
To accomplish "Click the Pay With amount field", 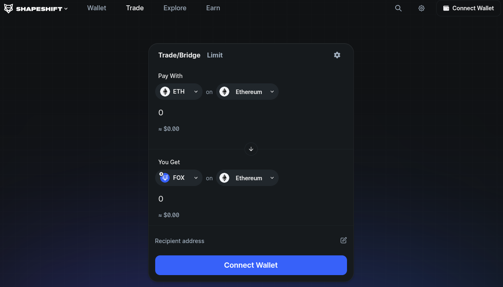I will point(247,113).
